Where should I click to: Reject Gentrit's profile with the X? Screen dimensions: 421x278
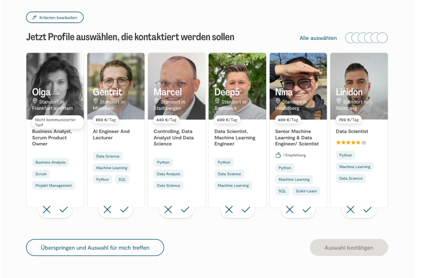pos(107,209)
